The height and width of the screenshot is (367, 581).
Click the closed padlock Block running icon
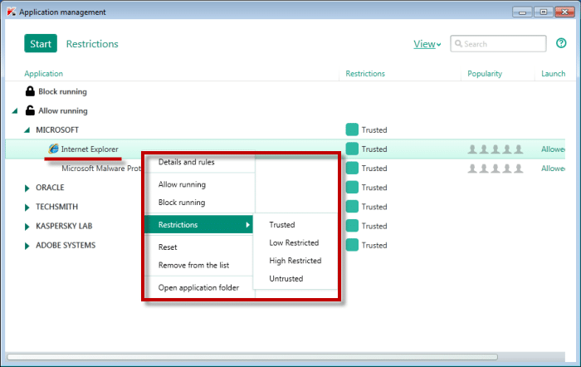[30, 91]
